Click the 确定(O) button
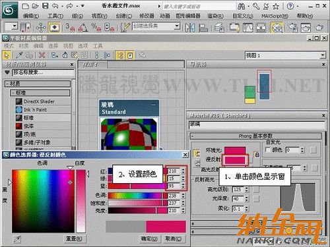The height and width of the screenshot is (247, 330). click(x=149, y=238)
